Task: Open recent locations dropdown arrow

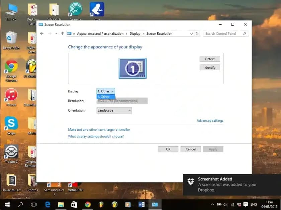Action: coord(56,34)
